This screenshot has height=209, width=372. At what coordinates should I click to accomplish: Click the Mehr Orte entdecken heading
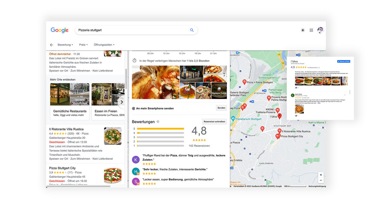point(63,80)
